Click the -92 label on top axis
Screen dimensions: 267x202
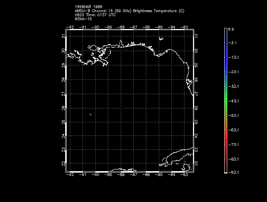[70, 27]
